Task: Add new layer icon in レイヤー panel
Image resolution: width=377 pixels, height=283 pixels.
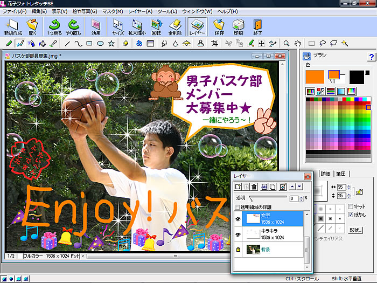Action: tap(238, 187)
